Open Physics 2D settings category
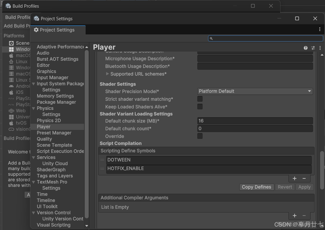 [x=49, y=120]
